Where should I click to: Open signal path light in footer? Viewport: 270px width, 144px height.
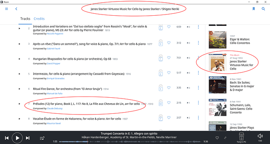click(225, 138)
